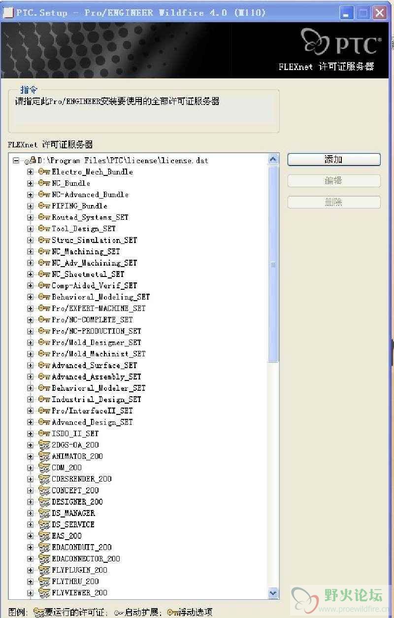Click the 编辑 (Edit) button
Screen dimensions: 394x618
click(334, 181)
